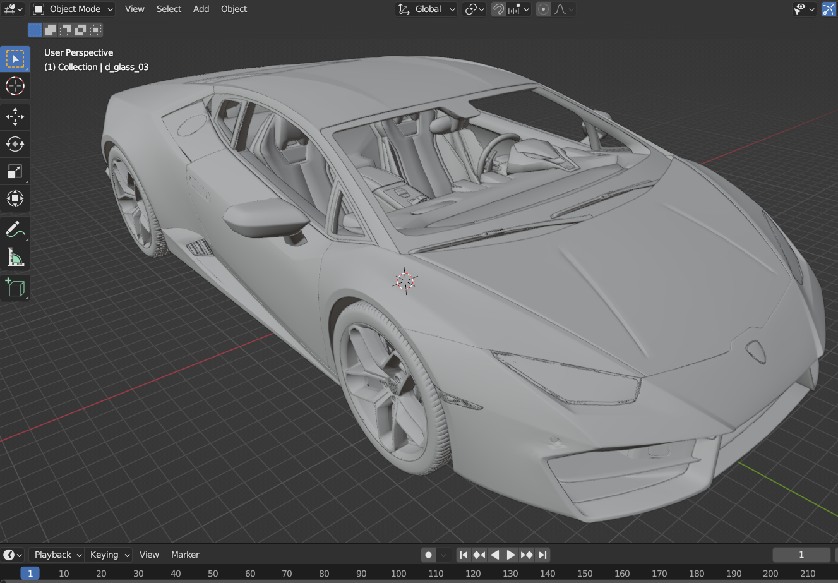Open the Global transform orientation dropdown
The width and height of the screenshot is (838, 583).
pos(426,9)
